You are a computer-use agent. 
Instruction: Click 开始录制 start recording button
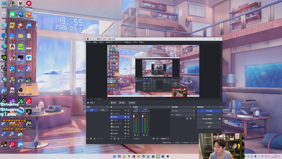(209, 115)
